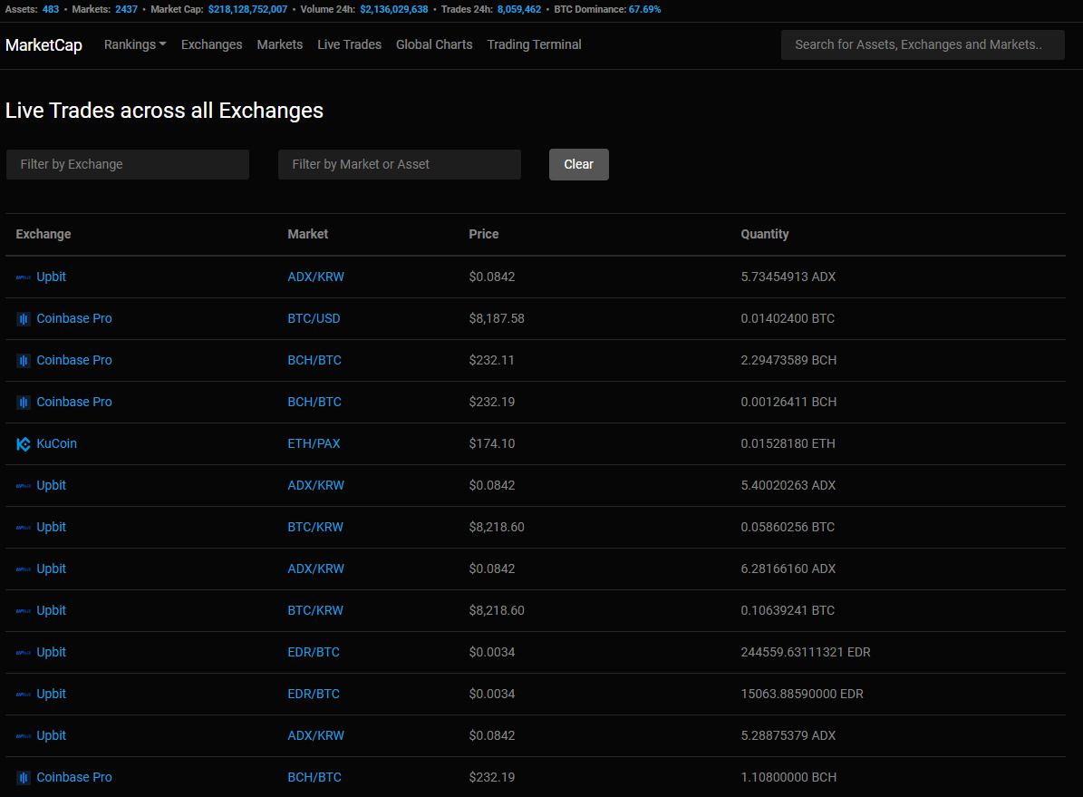Click quantity 0.01528180 ETH
The height and width of the screenshot is (797, 1083).
click(788, 443)
